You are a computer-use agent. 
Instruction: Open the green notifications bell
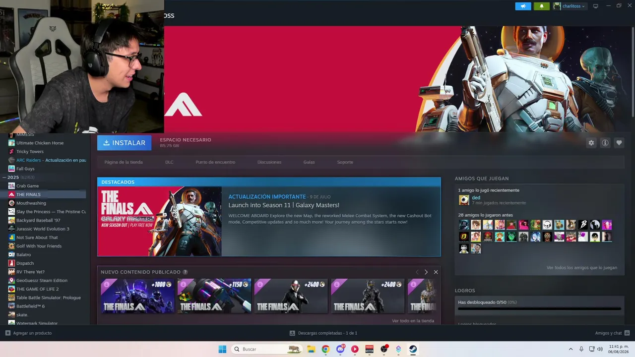541,6
